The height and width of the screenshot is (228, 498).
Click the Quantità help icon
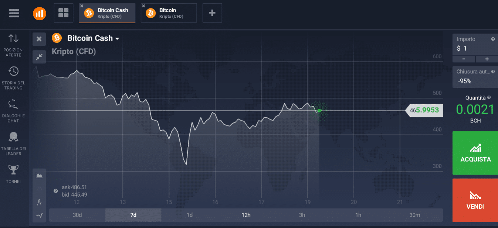tap(489, 98)
